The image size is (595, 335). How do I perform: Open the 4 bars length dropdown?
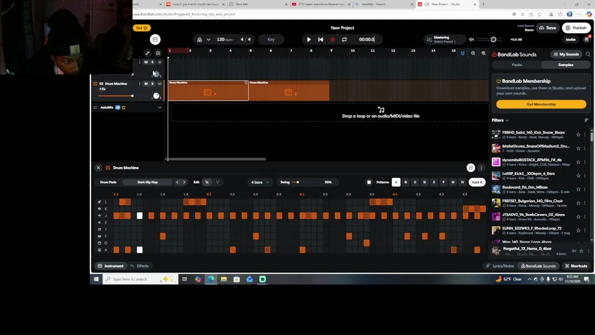click(260, 182)
